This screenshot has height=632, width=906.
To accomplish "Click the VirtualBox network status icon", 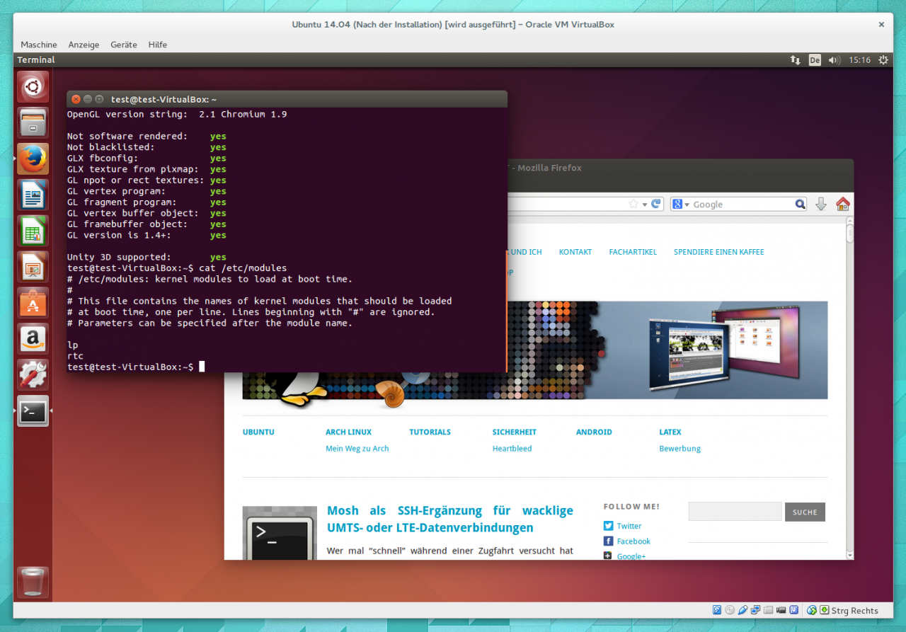I will [x=755, y=610].
